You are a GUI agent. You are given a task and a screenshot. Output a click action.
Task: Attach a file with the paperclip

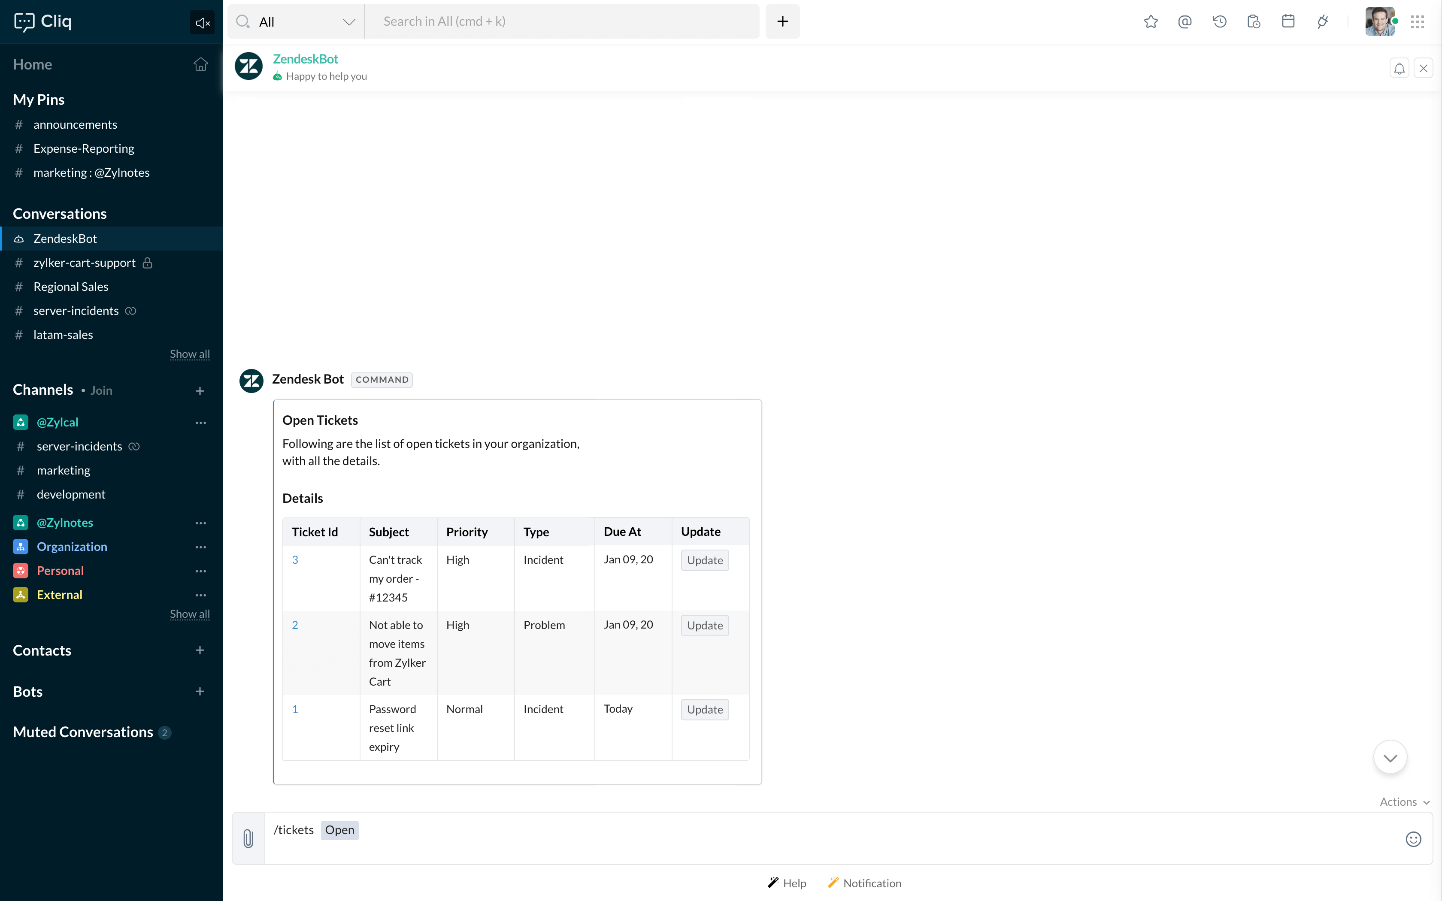click(248, 838)
